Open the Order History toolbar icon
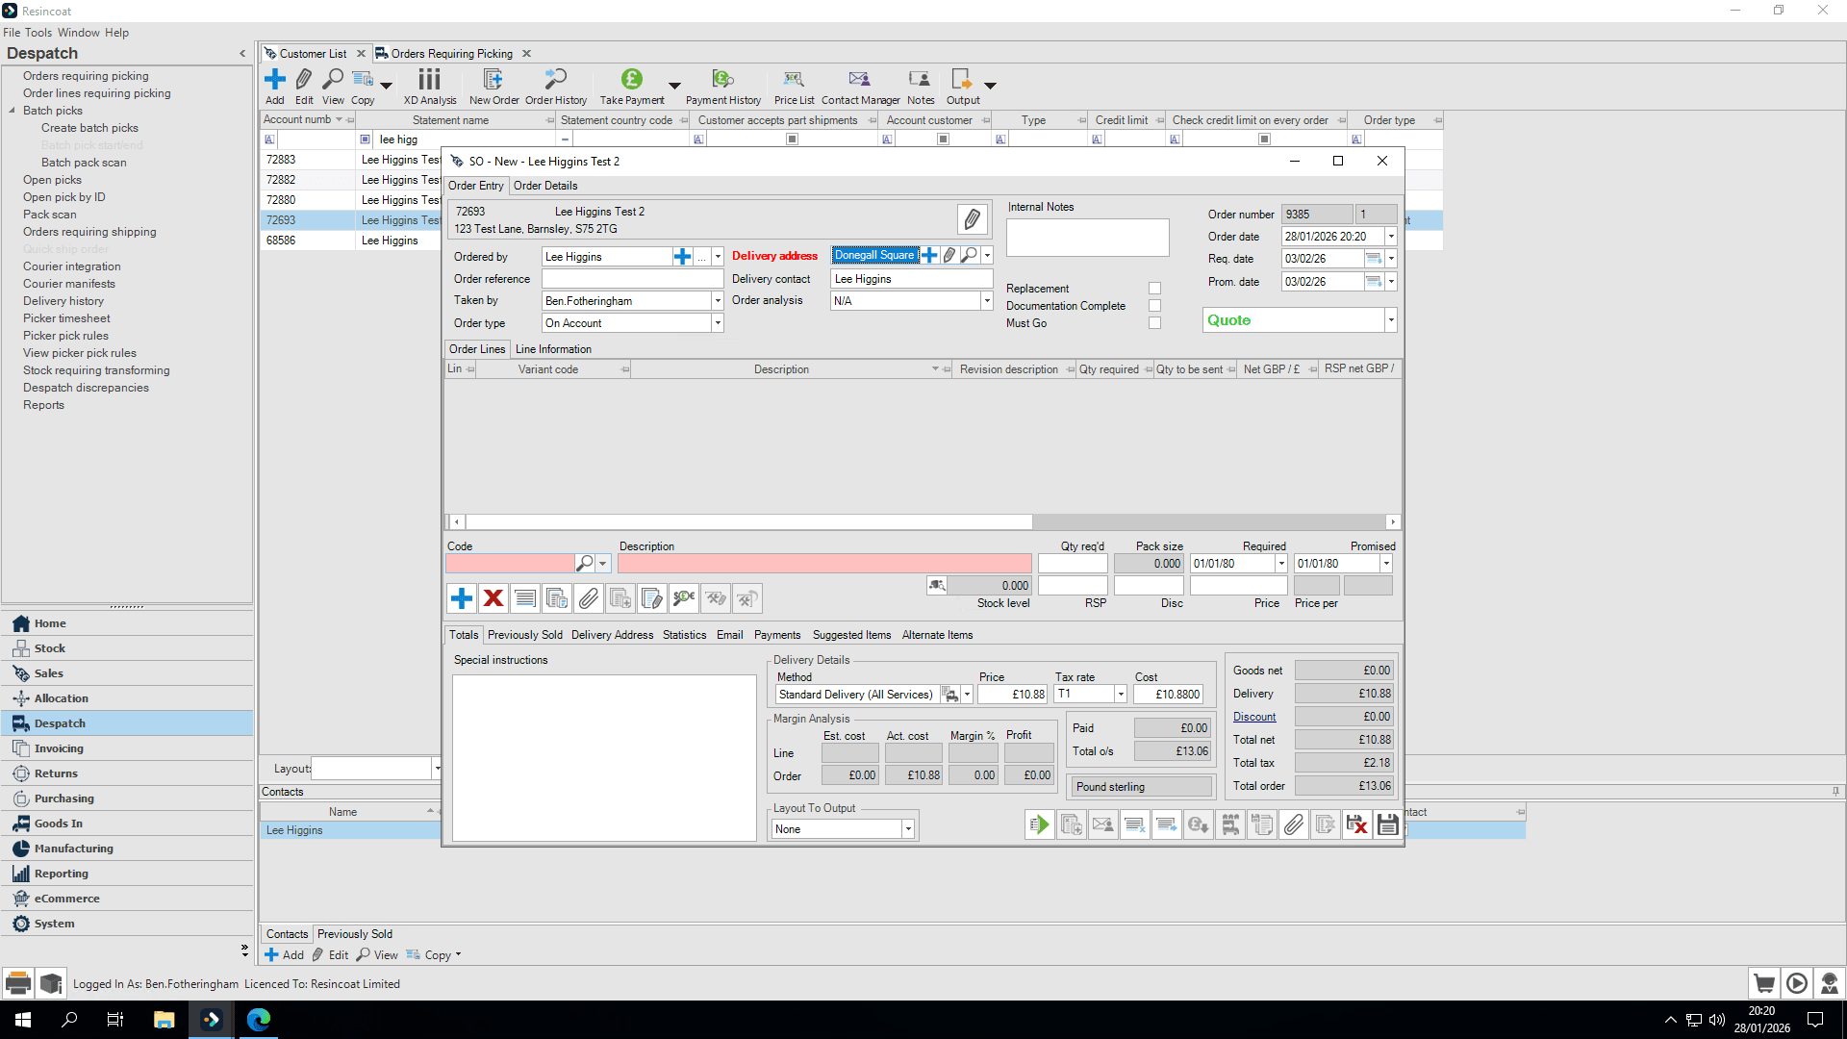The height and width of the screenshot is (1039, 1847). click(x=556, y=87)
